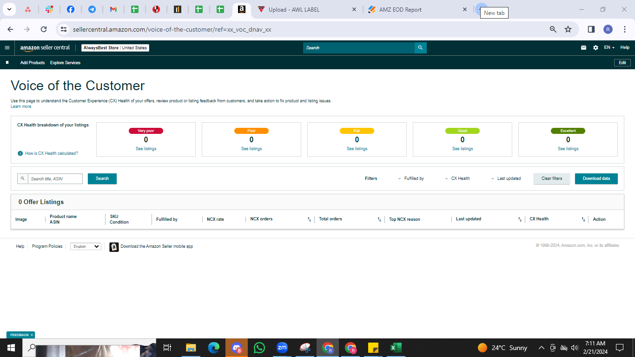
Task: Switch to the Upload - AWL LABEL tab
Action: coord(307,9)
